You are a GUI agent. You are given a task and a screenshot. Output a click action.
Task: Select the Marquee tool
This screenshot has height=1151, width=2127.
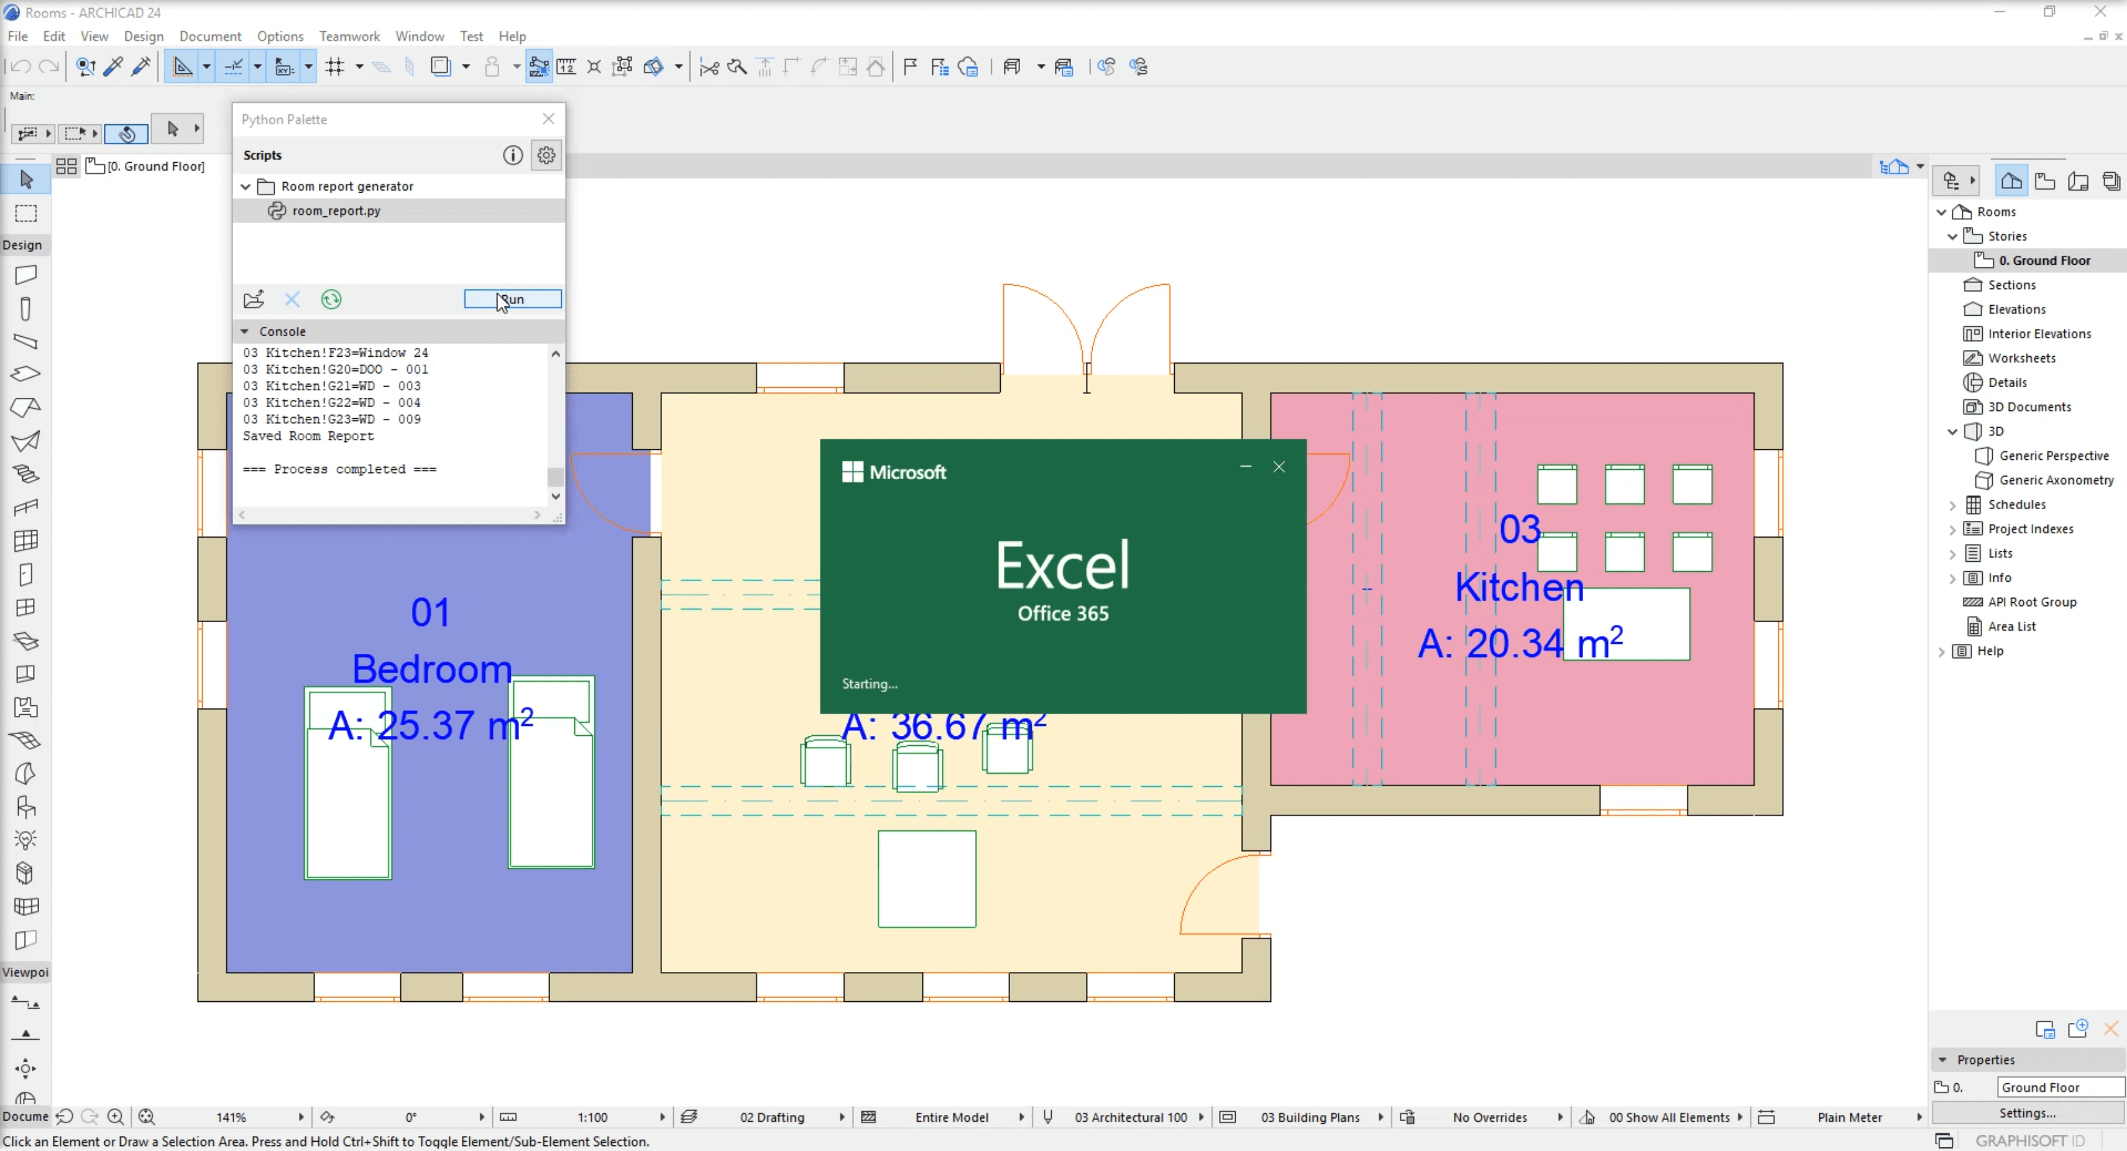pyautogui.click(x=25, y=214)
